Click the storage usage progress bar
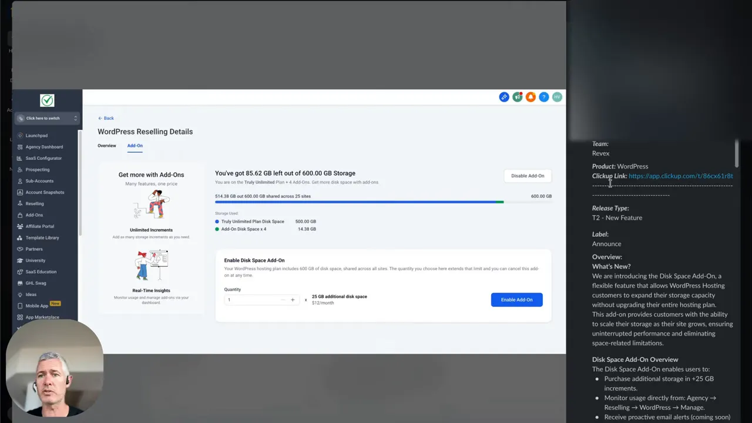This screenshot has width=752, height=423. [383, 202]
